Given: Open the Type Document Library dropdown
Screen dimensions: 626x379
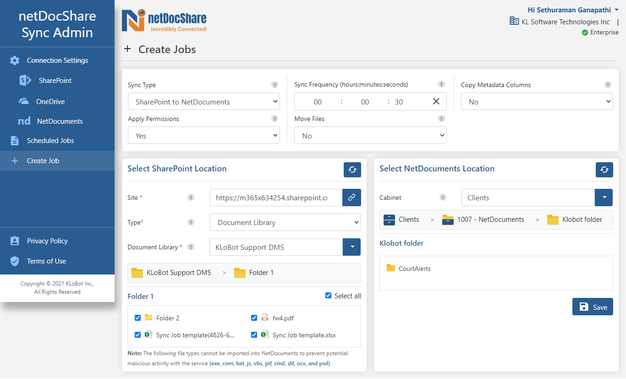Looking at the screenshot, I should coord(286,222).
